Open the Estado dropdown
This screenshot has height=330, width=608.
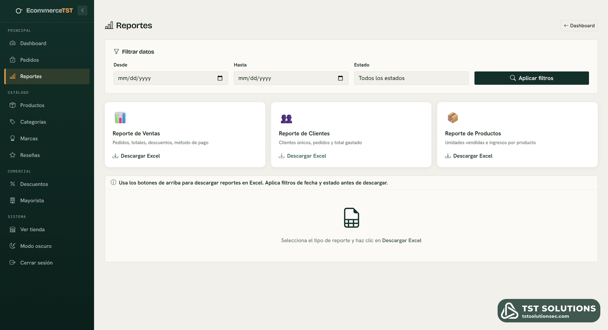pos(411,78)
